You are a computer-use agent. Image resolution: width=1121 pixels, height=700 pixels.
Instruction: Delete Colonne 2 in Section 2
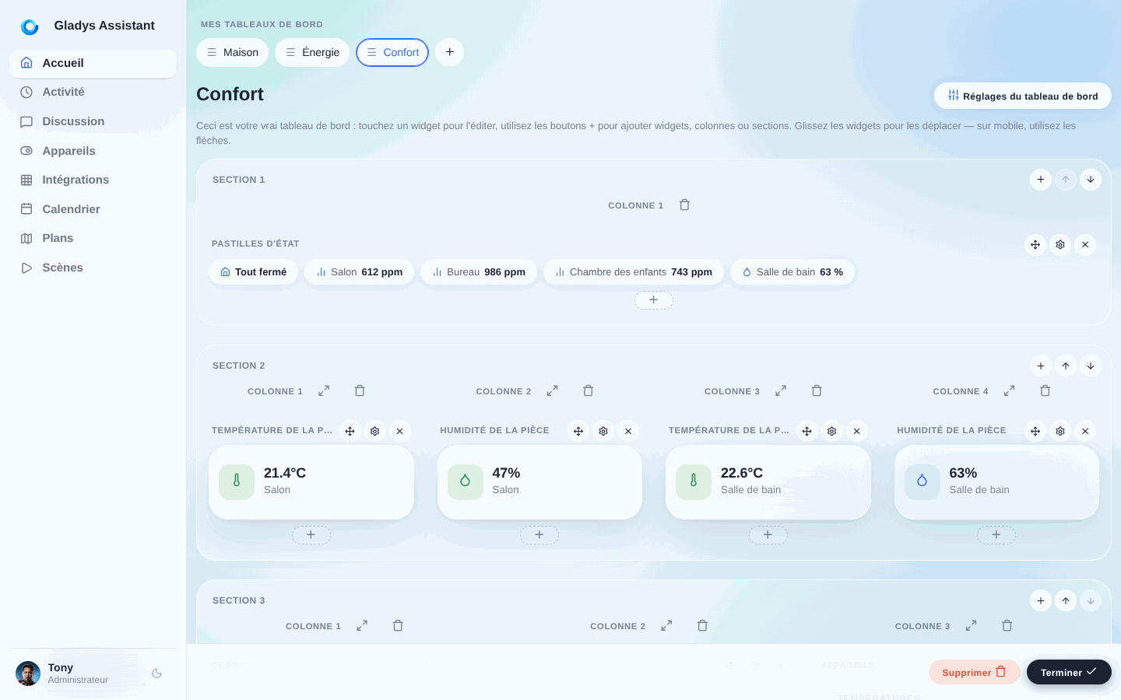[x=589, y=391]
